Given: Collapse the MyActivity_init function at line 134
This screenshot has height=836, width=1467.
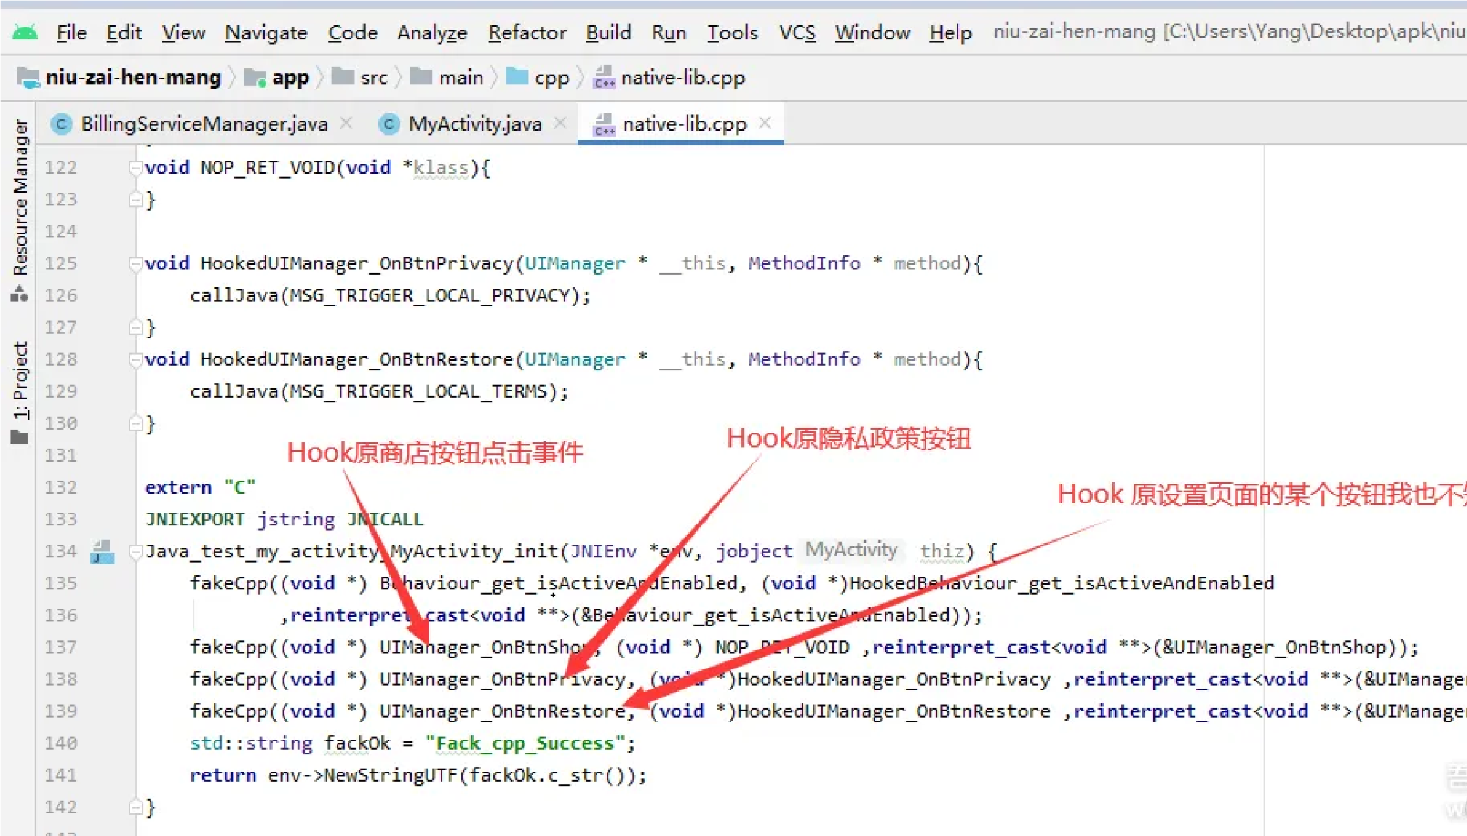Looking at the screenshot, I should pyautogui.click(x=135, y=552).
